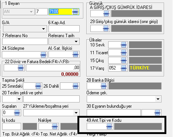Open currency lookup in 22 Döviz section
This screenshot has width=173, height=137.
21,68
